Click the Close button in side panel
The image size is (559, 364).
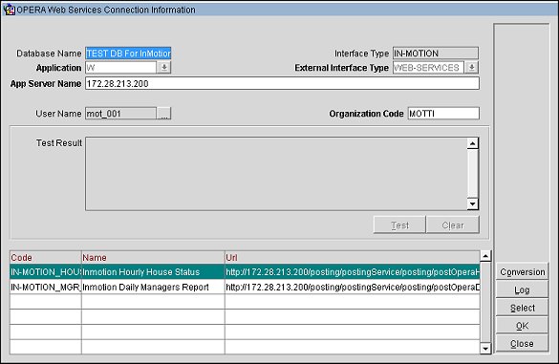[522, 343]
